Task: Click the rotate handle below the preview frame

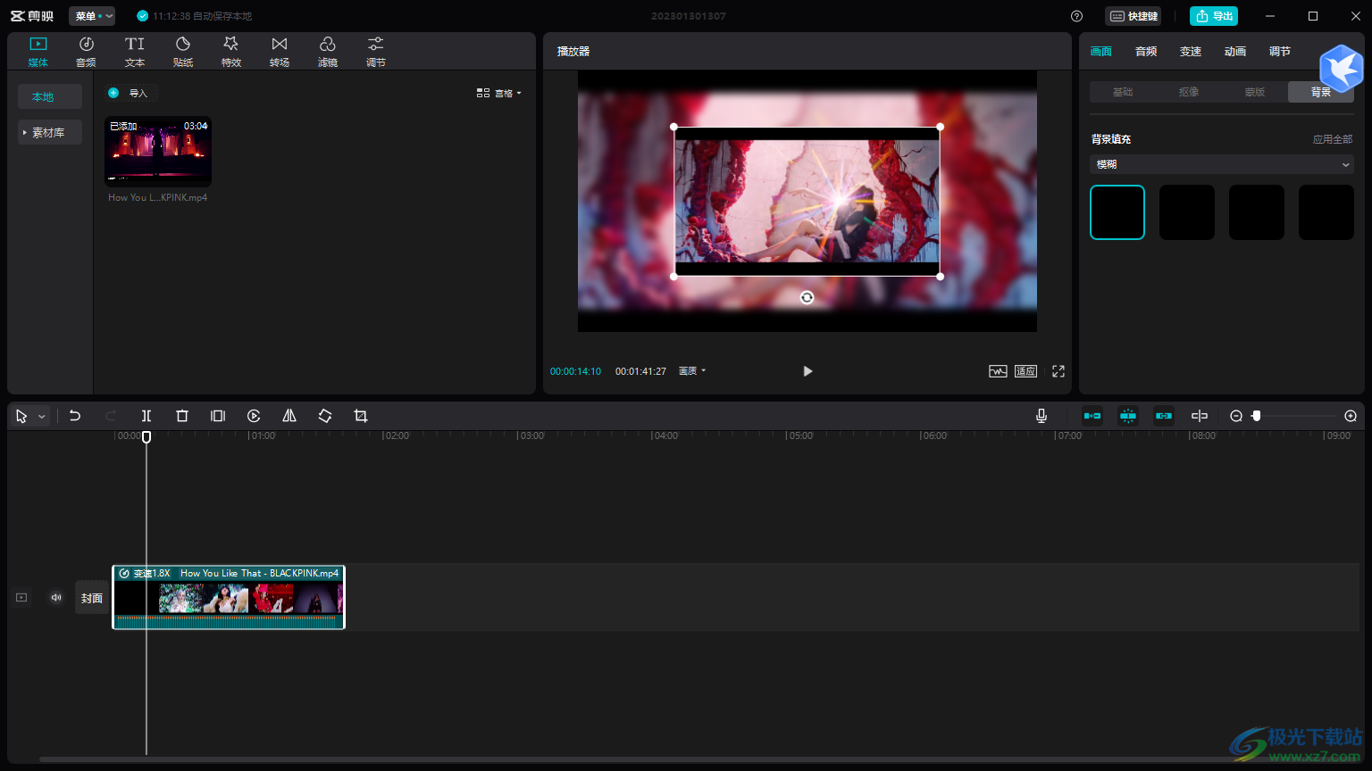Action: (807, 298)
